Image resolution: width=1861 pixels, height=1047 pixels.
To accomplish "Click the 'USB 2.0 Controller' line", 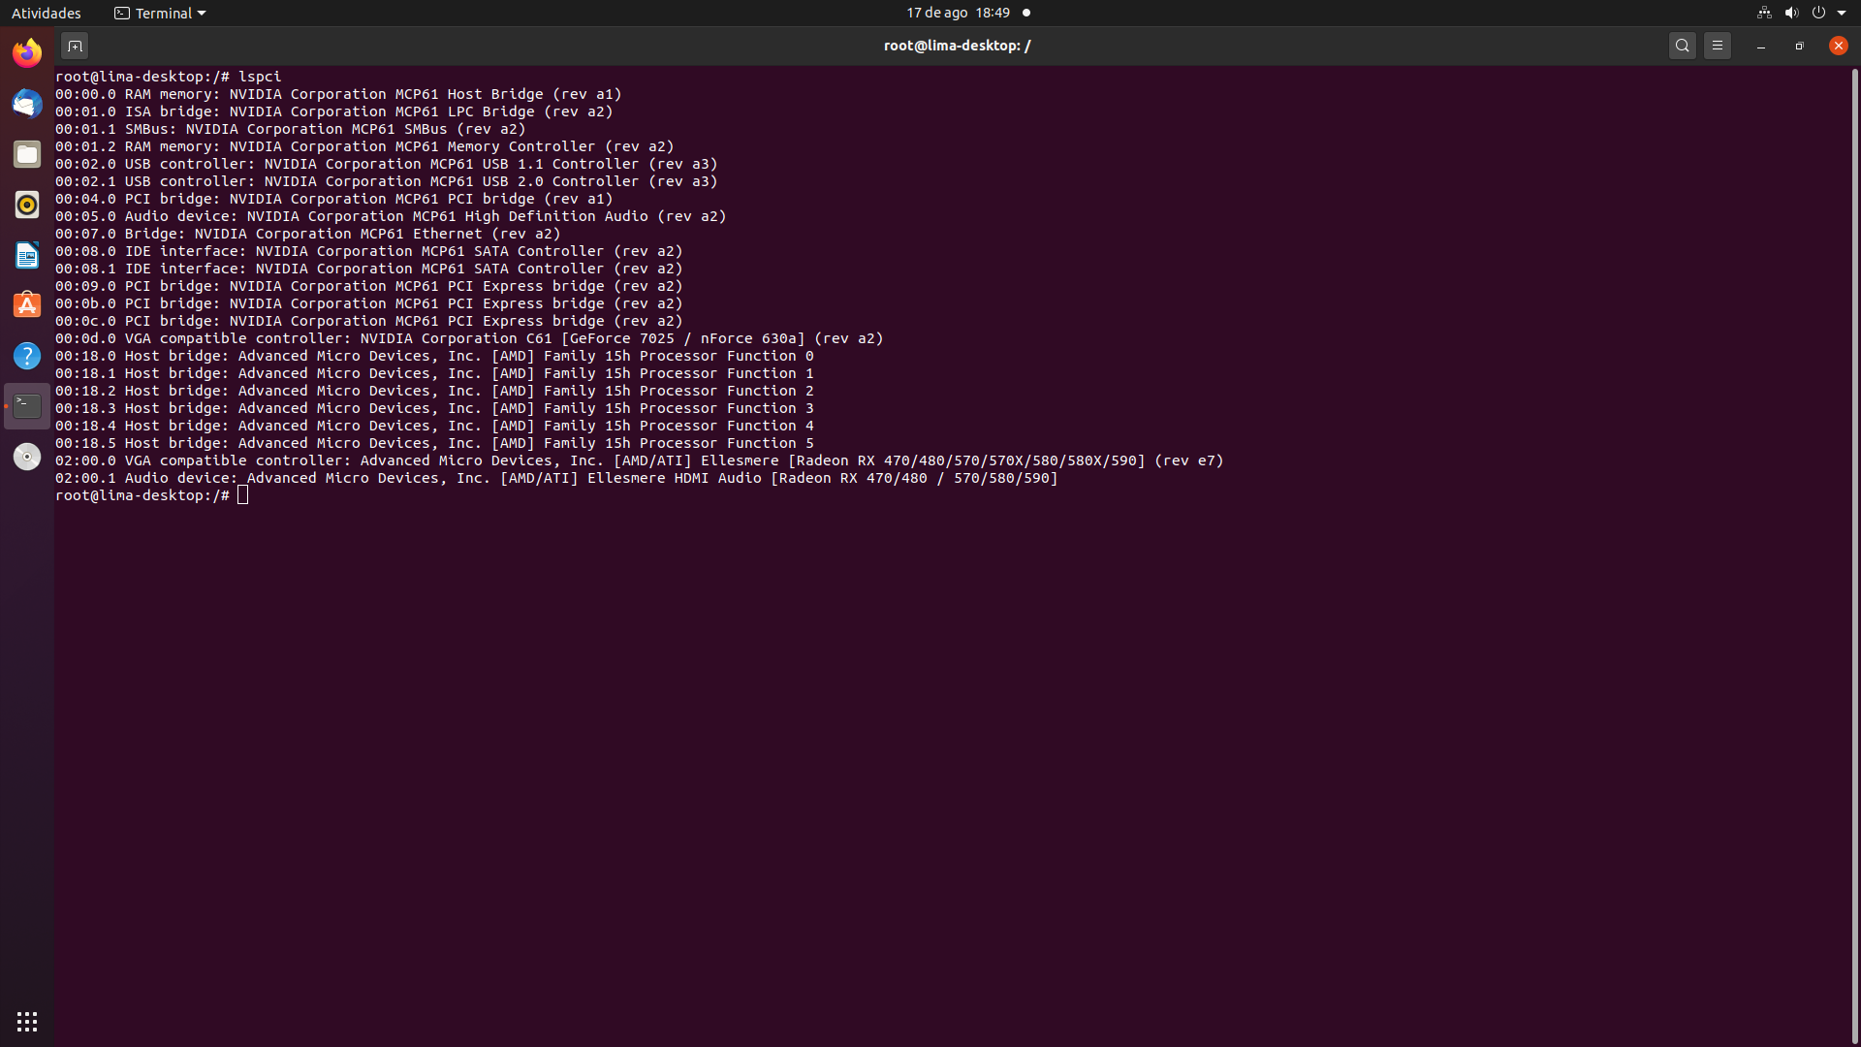I will pos(387,181).
